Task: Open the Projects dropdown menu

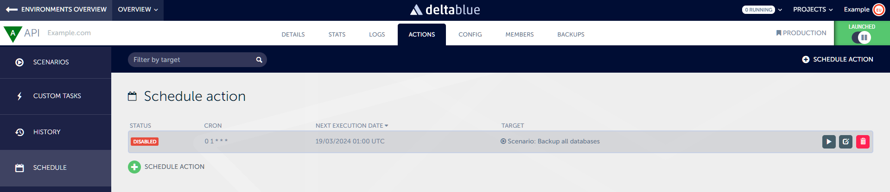Action: (x=813, y=9)
